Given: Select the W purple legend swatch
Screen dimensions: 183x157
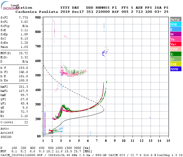Looking at the screenshot, I should 176,34.
